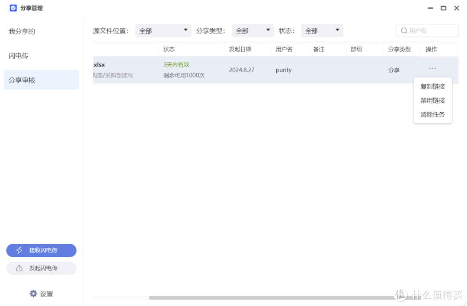
Task: Open the 源文件位置 dropdown
Action: pyautogui.click(x=163, y=30)
